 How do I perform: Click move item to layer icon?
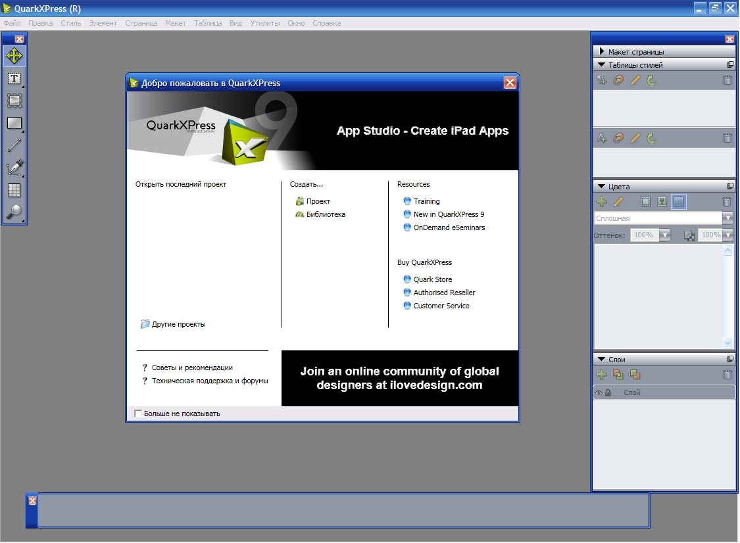click(x=618, y=375)
